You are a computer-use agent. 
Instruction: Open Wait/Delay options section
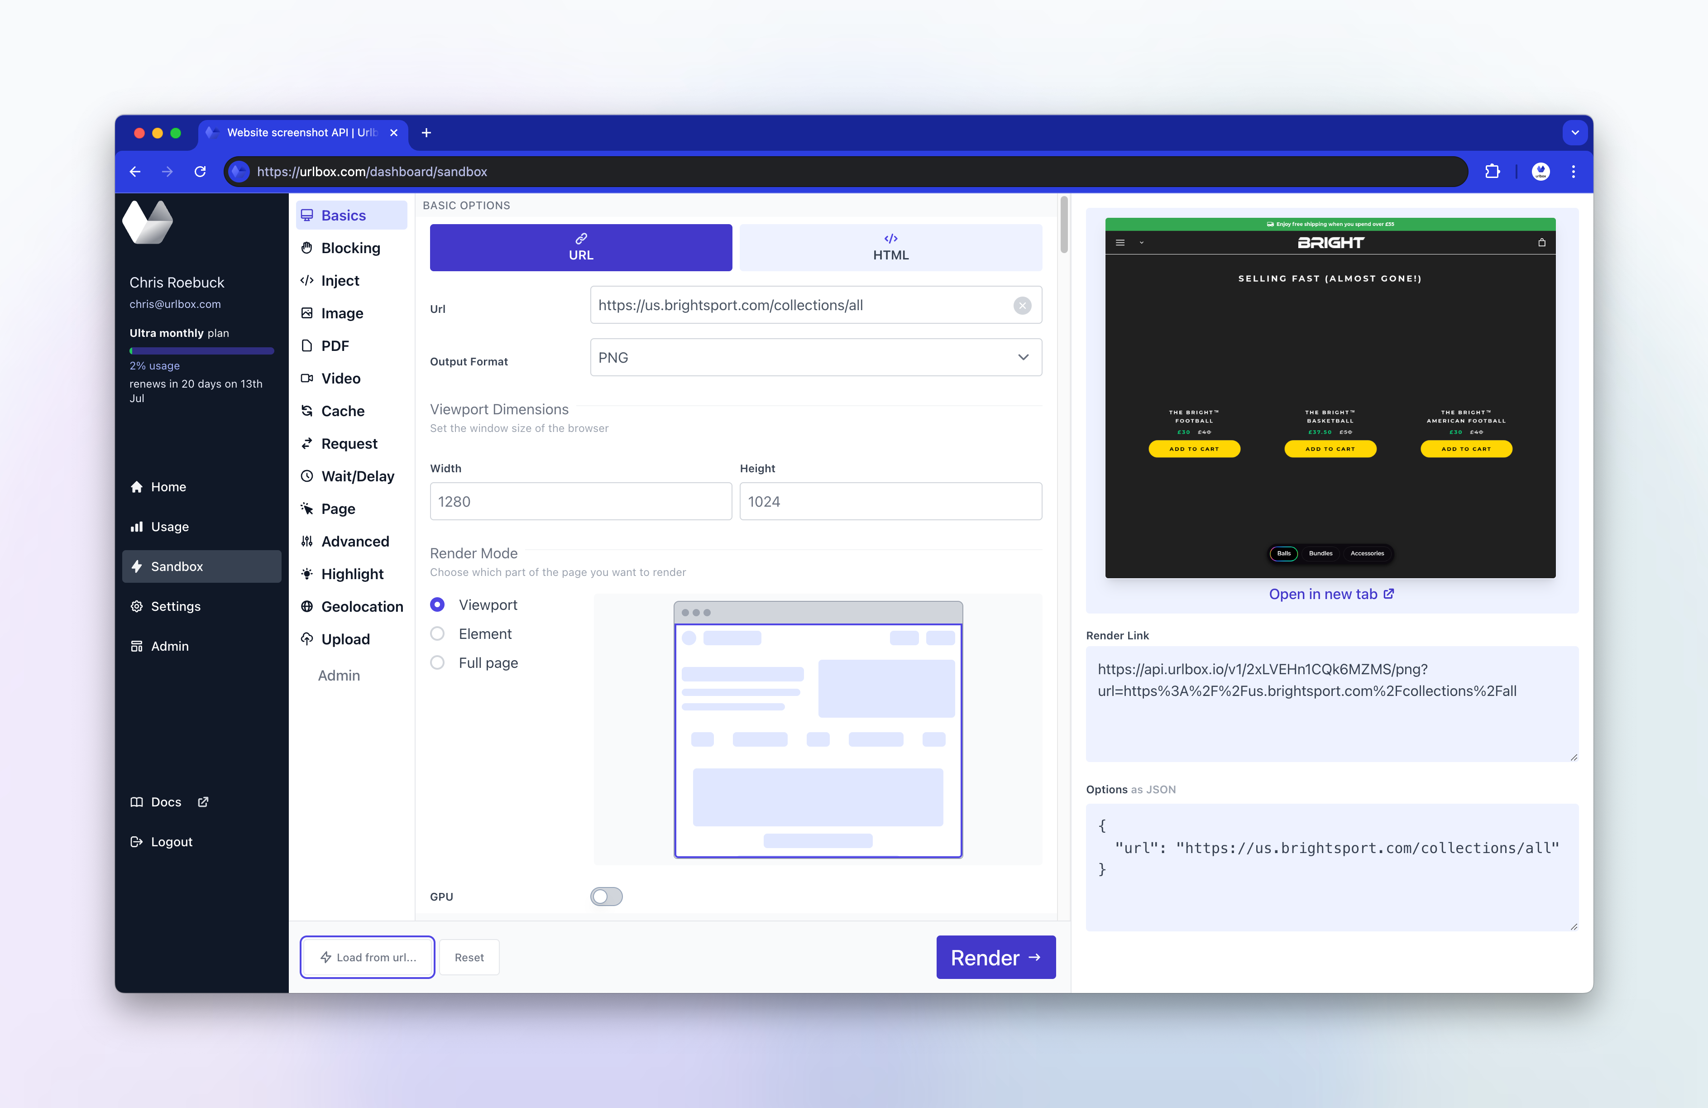357,476
